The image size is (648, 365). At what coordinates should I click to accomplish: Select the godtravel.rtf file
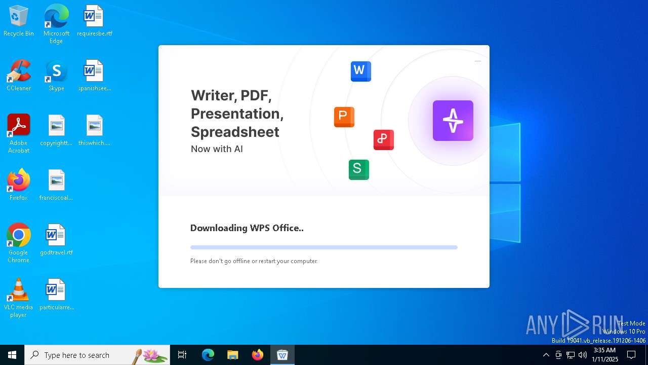pos(56,240)
